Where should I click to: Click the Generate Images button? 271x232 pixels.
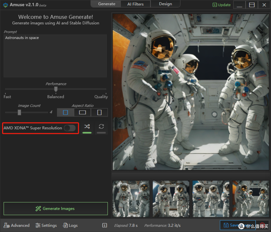point(55,209)
